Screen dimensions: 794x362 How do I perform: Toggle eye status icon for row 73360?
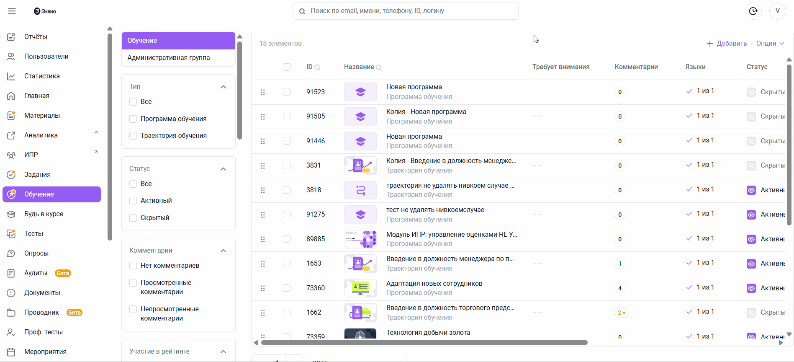(751, 288)
